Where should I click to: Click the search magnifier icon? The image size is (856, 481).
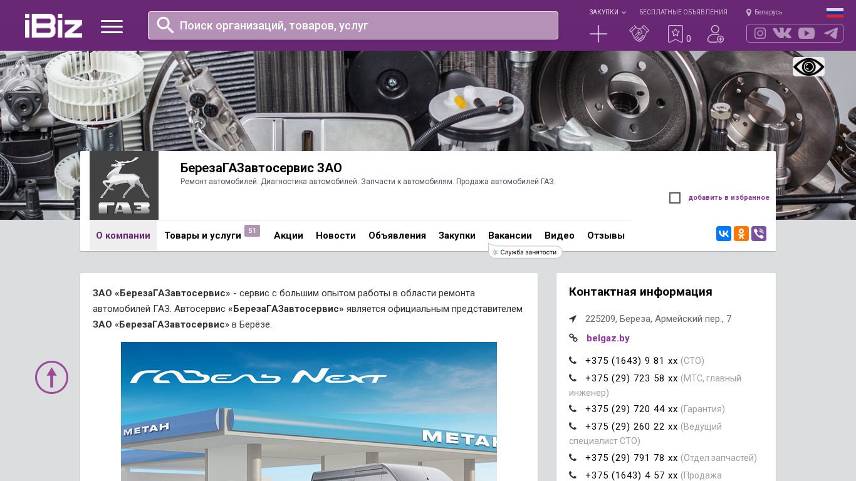(165, 25)
